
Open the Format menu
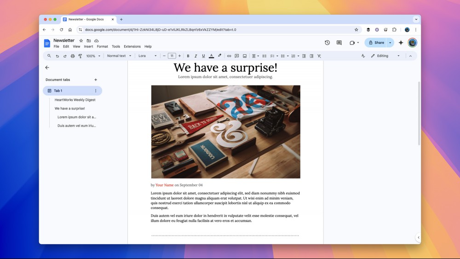point(103,46)
